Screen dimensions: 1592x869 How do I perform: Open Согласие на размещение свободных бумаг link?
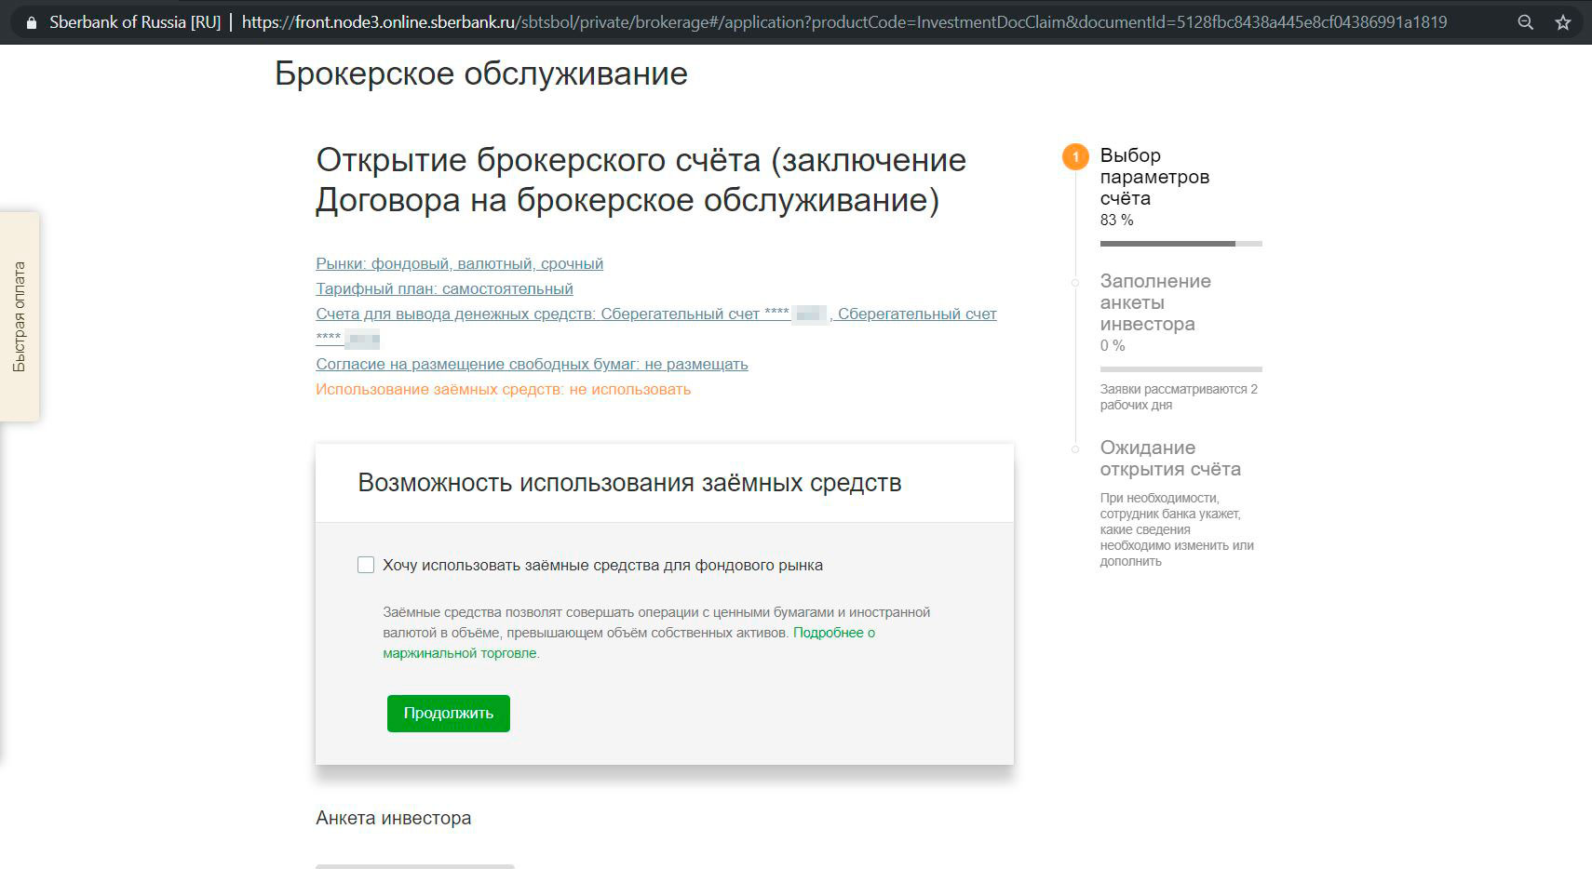coord(532,364)
